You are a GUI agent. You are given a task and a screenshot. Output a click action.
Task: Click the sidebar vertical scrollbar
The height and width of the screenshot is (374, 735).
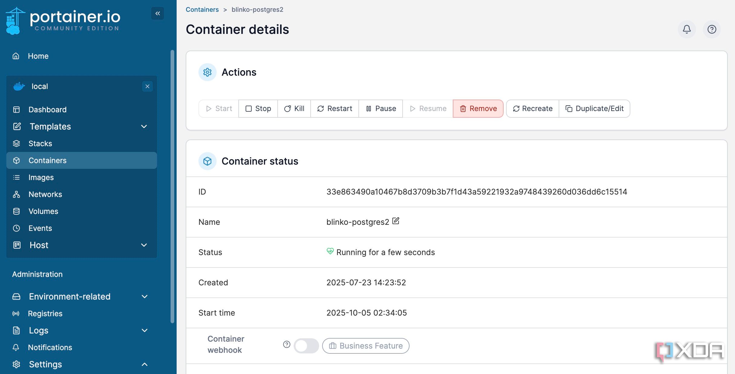tap(172, 186)
